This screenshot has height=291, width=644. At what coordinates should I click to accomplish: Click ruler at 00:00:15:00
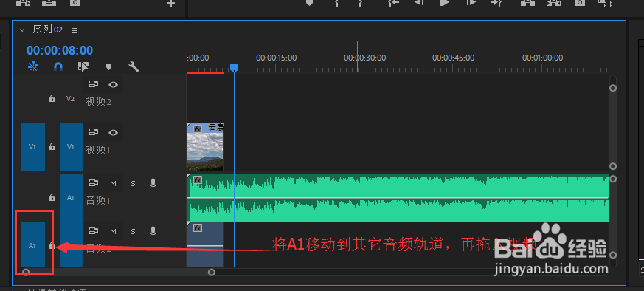tap(276, 58)
